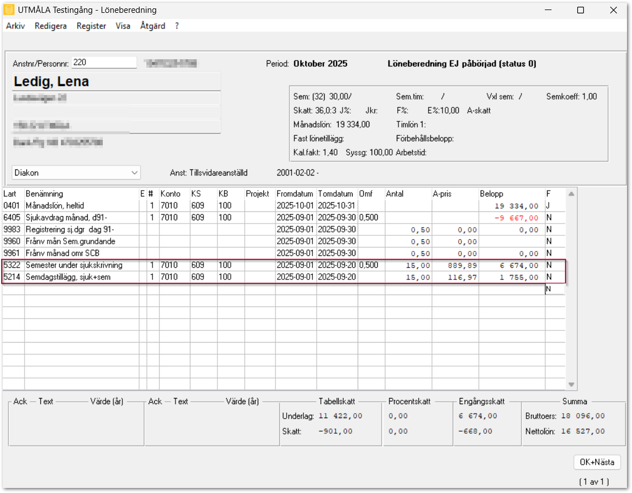This screenshot has height=493, width=632.
Task: Open the Visa menu
Action: (123, 26)
